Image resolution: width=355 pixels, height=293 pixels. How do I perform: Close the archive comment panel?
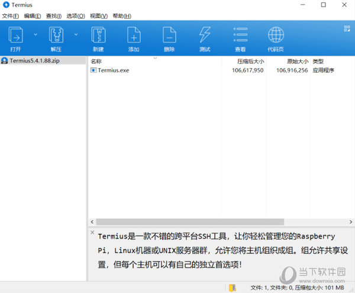click(92, 232)
